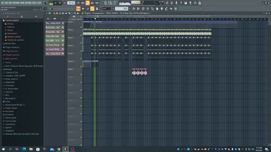This screenshot has height=152, width=271.
Task: Mute Track 2 using its green dot
Action: [81, 35]
